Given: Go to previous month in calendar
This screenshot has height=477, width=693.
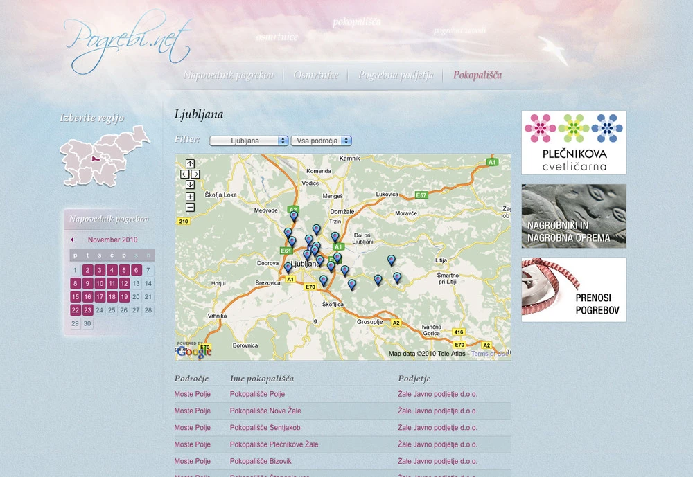Looking at the screenshot, I should click(72, 240).
